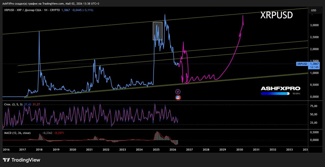Viewport: 325px width, 167px height.
Task: Click the 0,5000 label on the MACD axis
Action: [314, 132]
